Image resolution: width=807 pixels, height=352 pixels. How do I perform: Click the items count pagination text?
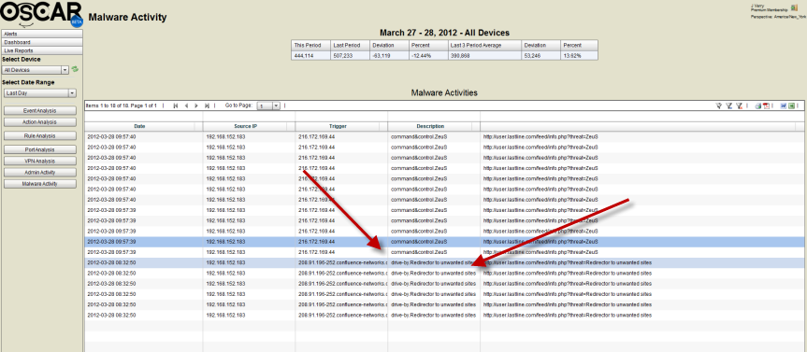(x=121, y=106)
